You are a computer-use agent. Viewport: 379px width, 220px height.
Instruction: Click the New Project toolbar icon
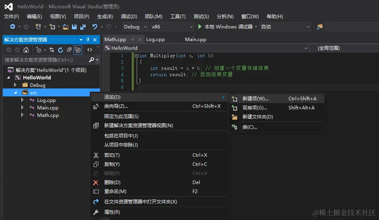point(38,26)
